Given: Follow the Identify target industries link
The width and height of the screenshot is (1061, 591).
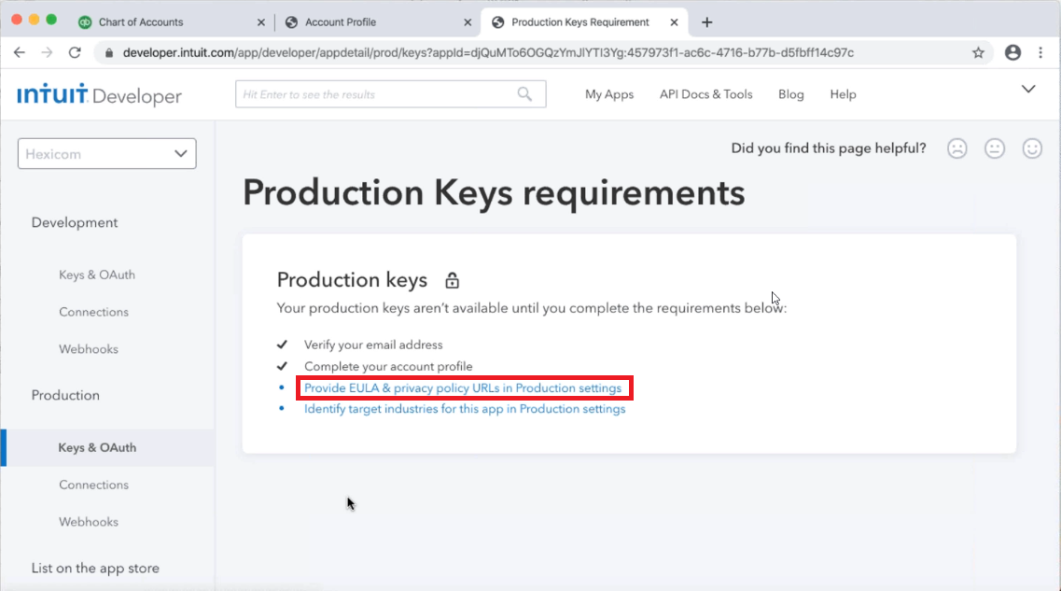Looking at the screenshot, I should coord(464,409).
